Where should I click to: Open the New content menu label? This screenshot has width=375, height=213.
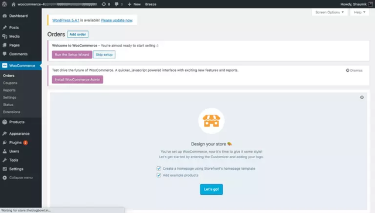coord(137,4)
